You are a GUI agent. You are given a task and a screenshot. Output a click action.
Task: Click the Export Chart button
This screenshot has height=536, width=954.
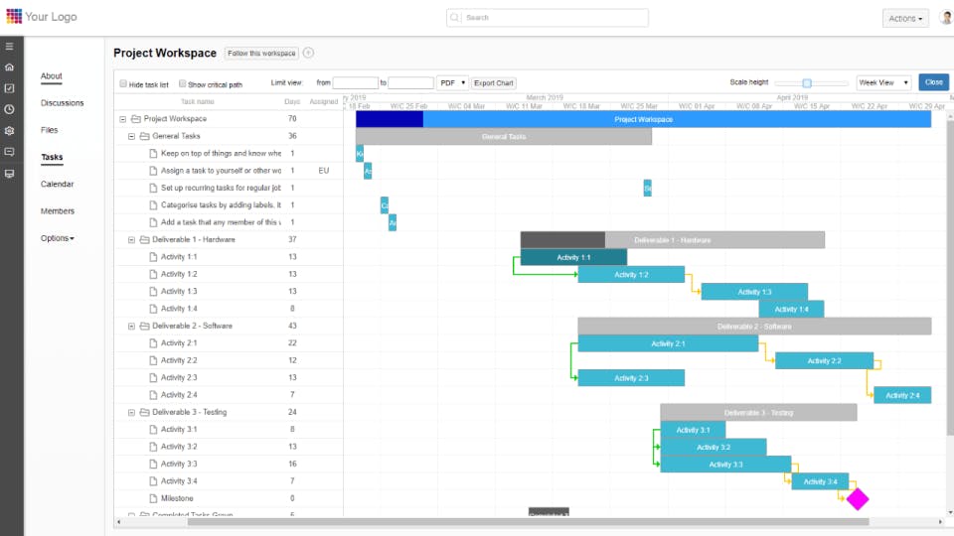click(494, 82)
